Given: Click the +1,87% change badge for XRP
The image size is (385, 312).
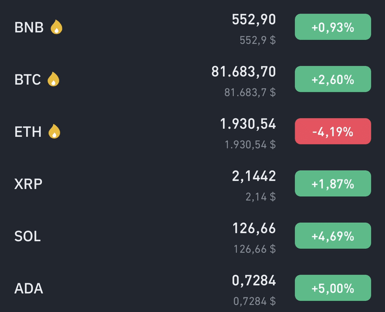Looking at the screenshot, I should [333, 183].
